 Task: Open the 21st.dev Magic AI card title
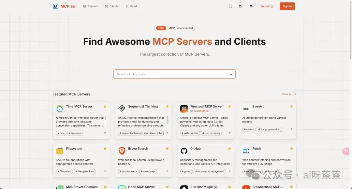[205, 187]
